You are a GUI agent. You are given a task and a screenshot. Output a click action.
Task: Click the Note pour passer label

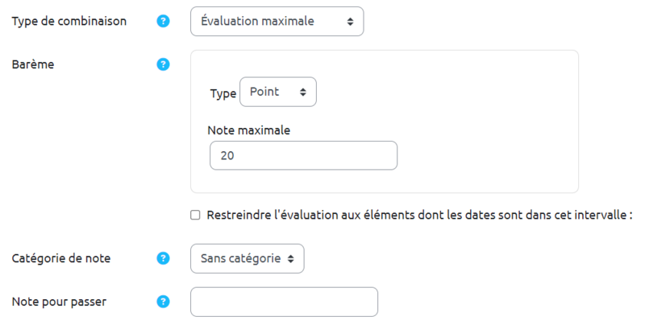tap(59, 302)
